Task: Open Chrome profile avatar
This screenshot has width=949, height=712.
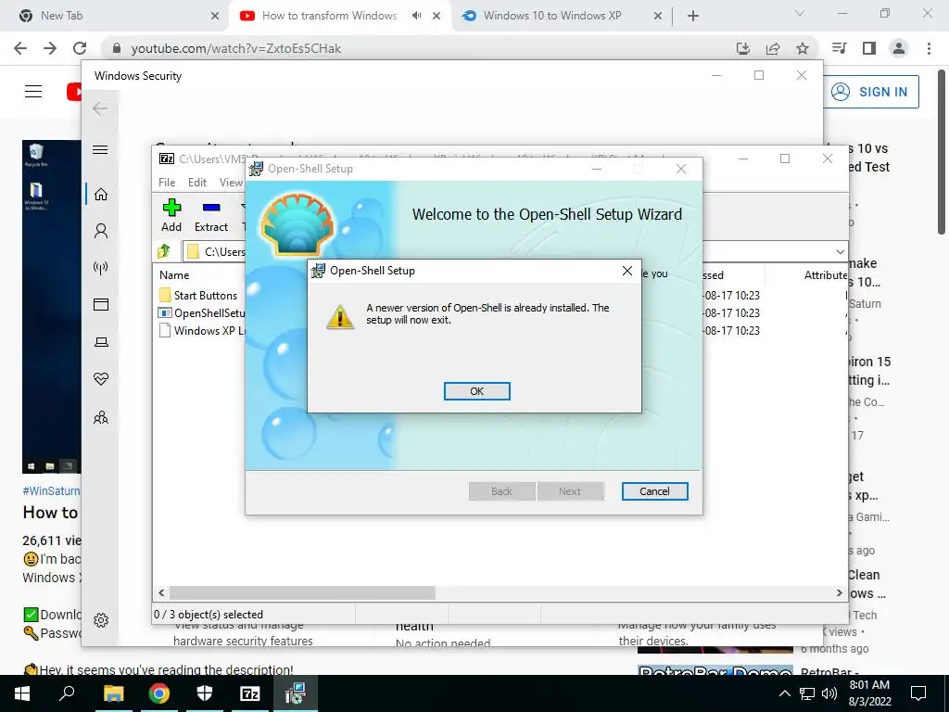Action: pos(899,48)
